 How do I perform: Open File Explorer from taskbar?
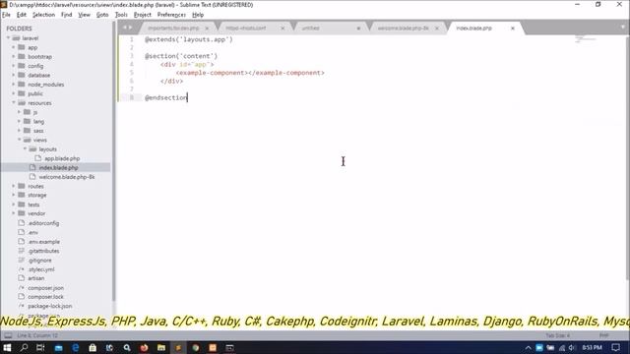pyautogui.click(x=161, y=347)
